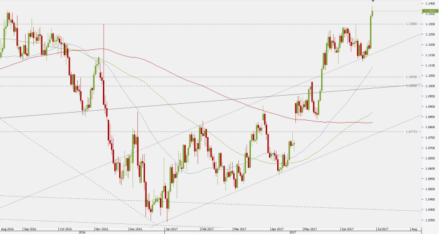Viewport: 439px width, 234px height.
Task: Click the May 2017 label on time axis
Action: [310, 229]
